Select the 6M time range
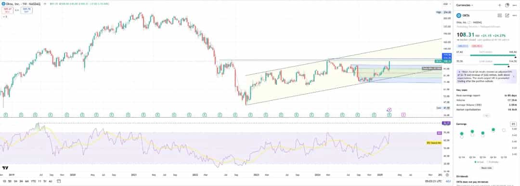This screenshot has width=520, height=186. (x=27, y=181)
